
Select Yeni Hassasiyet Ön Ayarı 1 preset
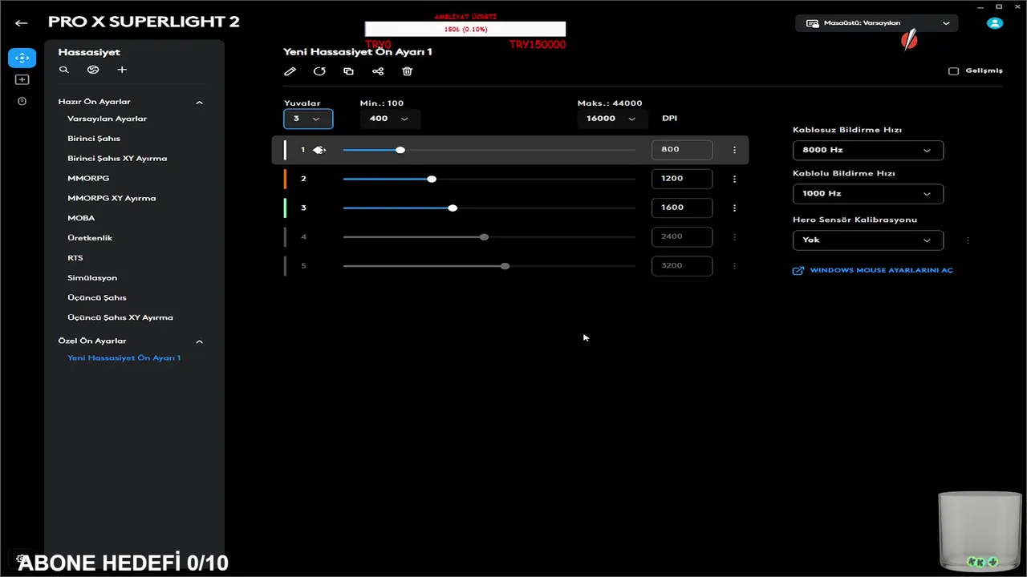tap(124, 358)
